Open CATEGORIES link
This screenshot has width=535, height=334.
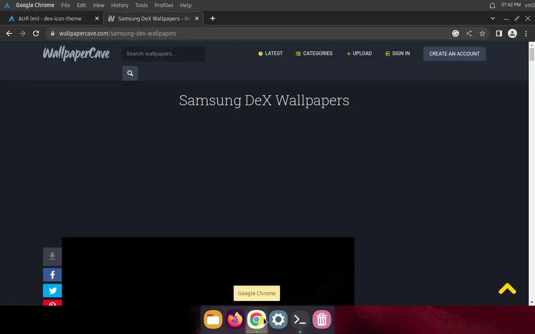(x=314, y=53)
